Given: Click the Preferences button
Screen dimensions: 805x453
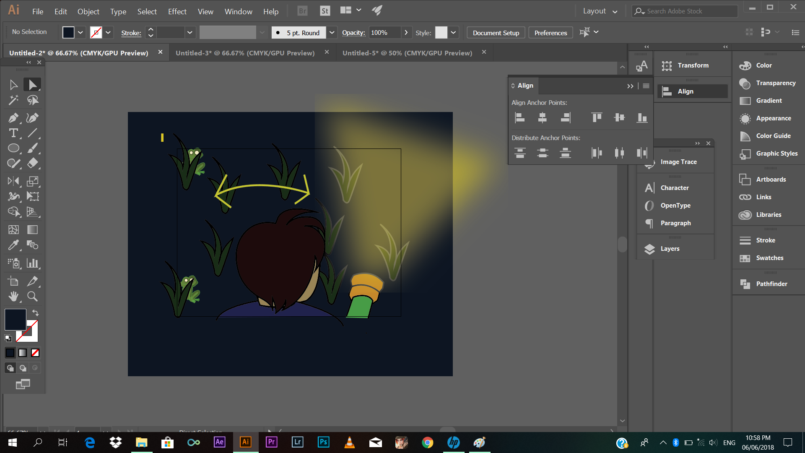Looking at the screenshot, I should (x=551, y=33).
